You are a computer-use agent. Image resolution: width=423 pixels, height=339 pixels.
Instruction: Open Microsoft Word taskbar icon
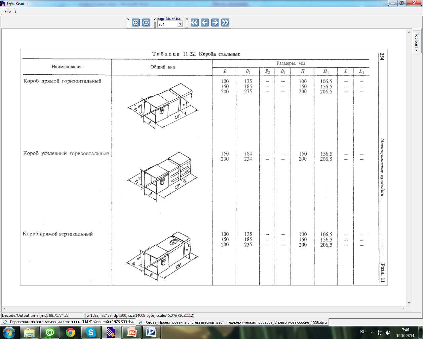(152, 332)
